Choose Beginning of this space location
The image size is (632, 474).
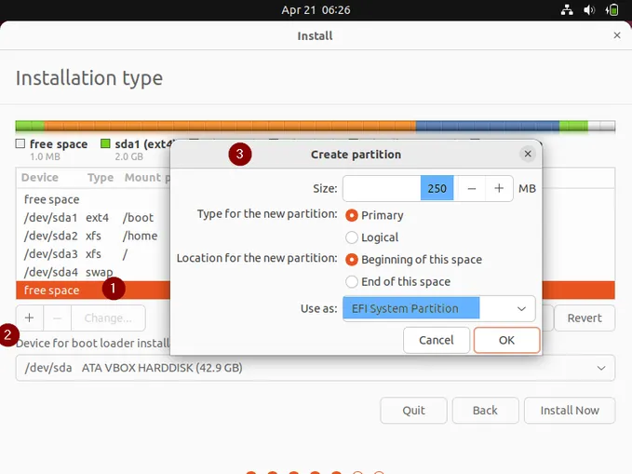click(352, 260)
